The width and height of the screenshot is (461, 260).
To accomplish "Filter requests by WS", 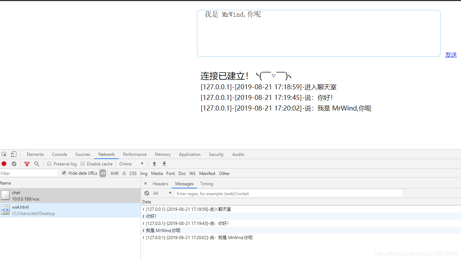I will point(192,173).
